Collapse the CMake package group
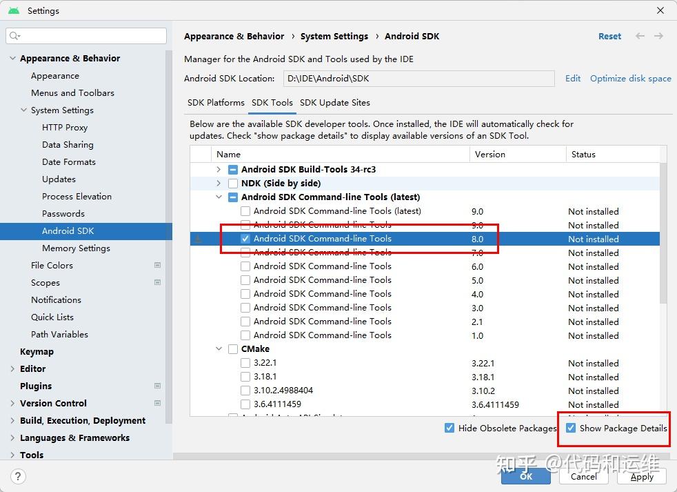The height and width of the screenshot is (492, 677). pyautogui.click(x=219, y=349)
